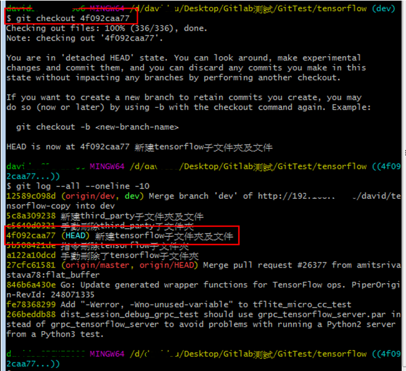Viewport: 406px width, 371px height.
Task: Select commit hash fe78368299
Action: (31, 305)
